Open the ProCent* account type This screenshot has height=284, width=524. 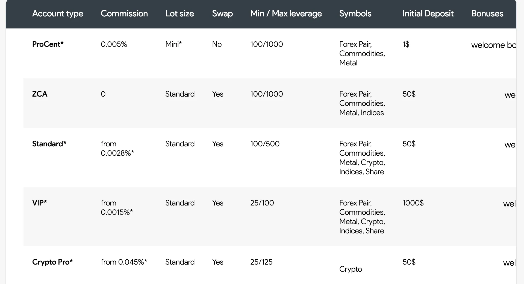[48, 44]
